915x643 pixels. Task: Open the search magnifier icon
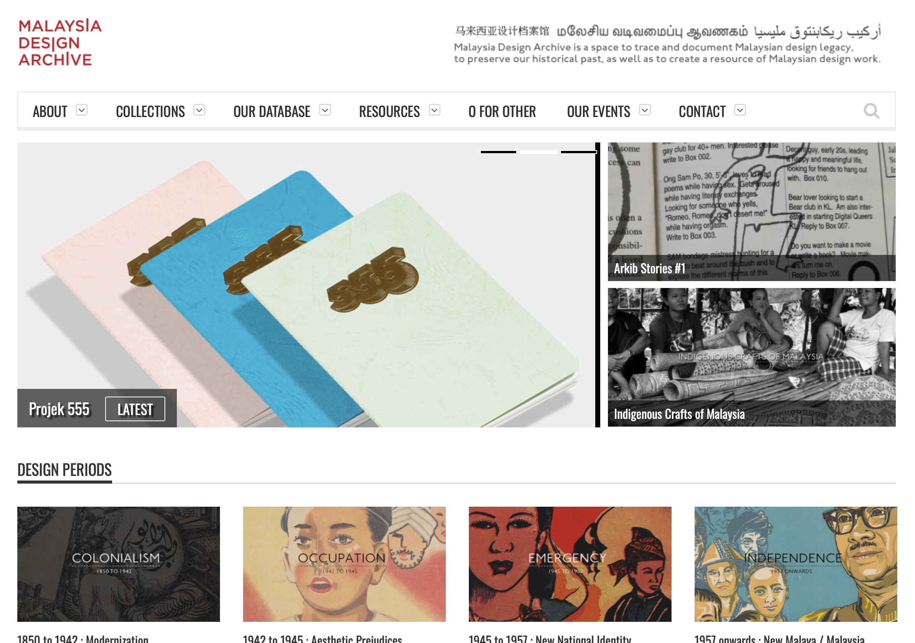click(871, 111)
